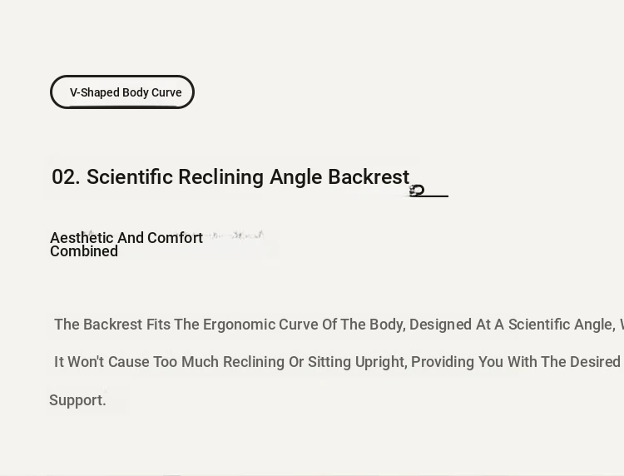Click the 'Aesthetic And Comfort' subtitle line
This screenshot has height=476, width=624.
126,238
